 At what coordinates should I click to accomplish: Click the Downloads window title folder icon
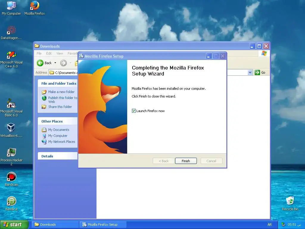coord(37,46)
